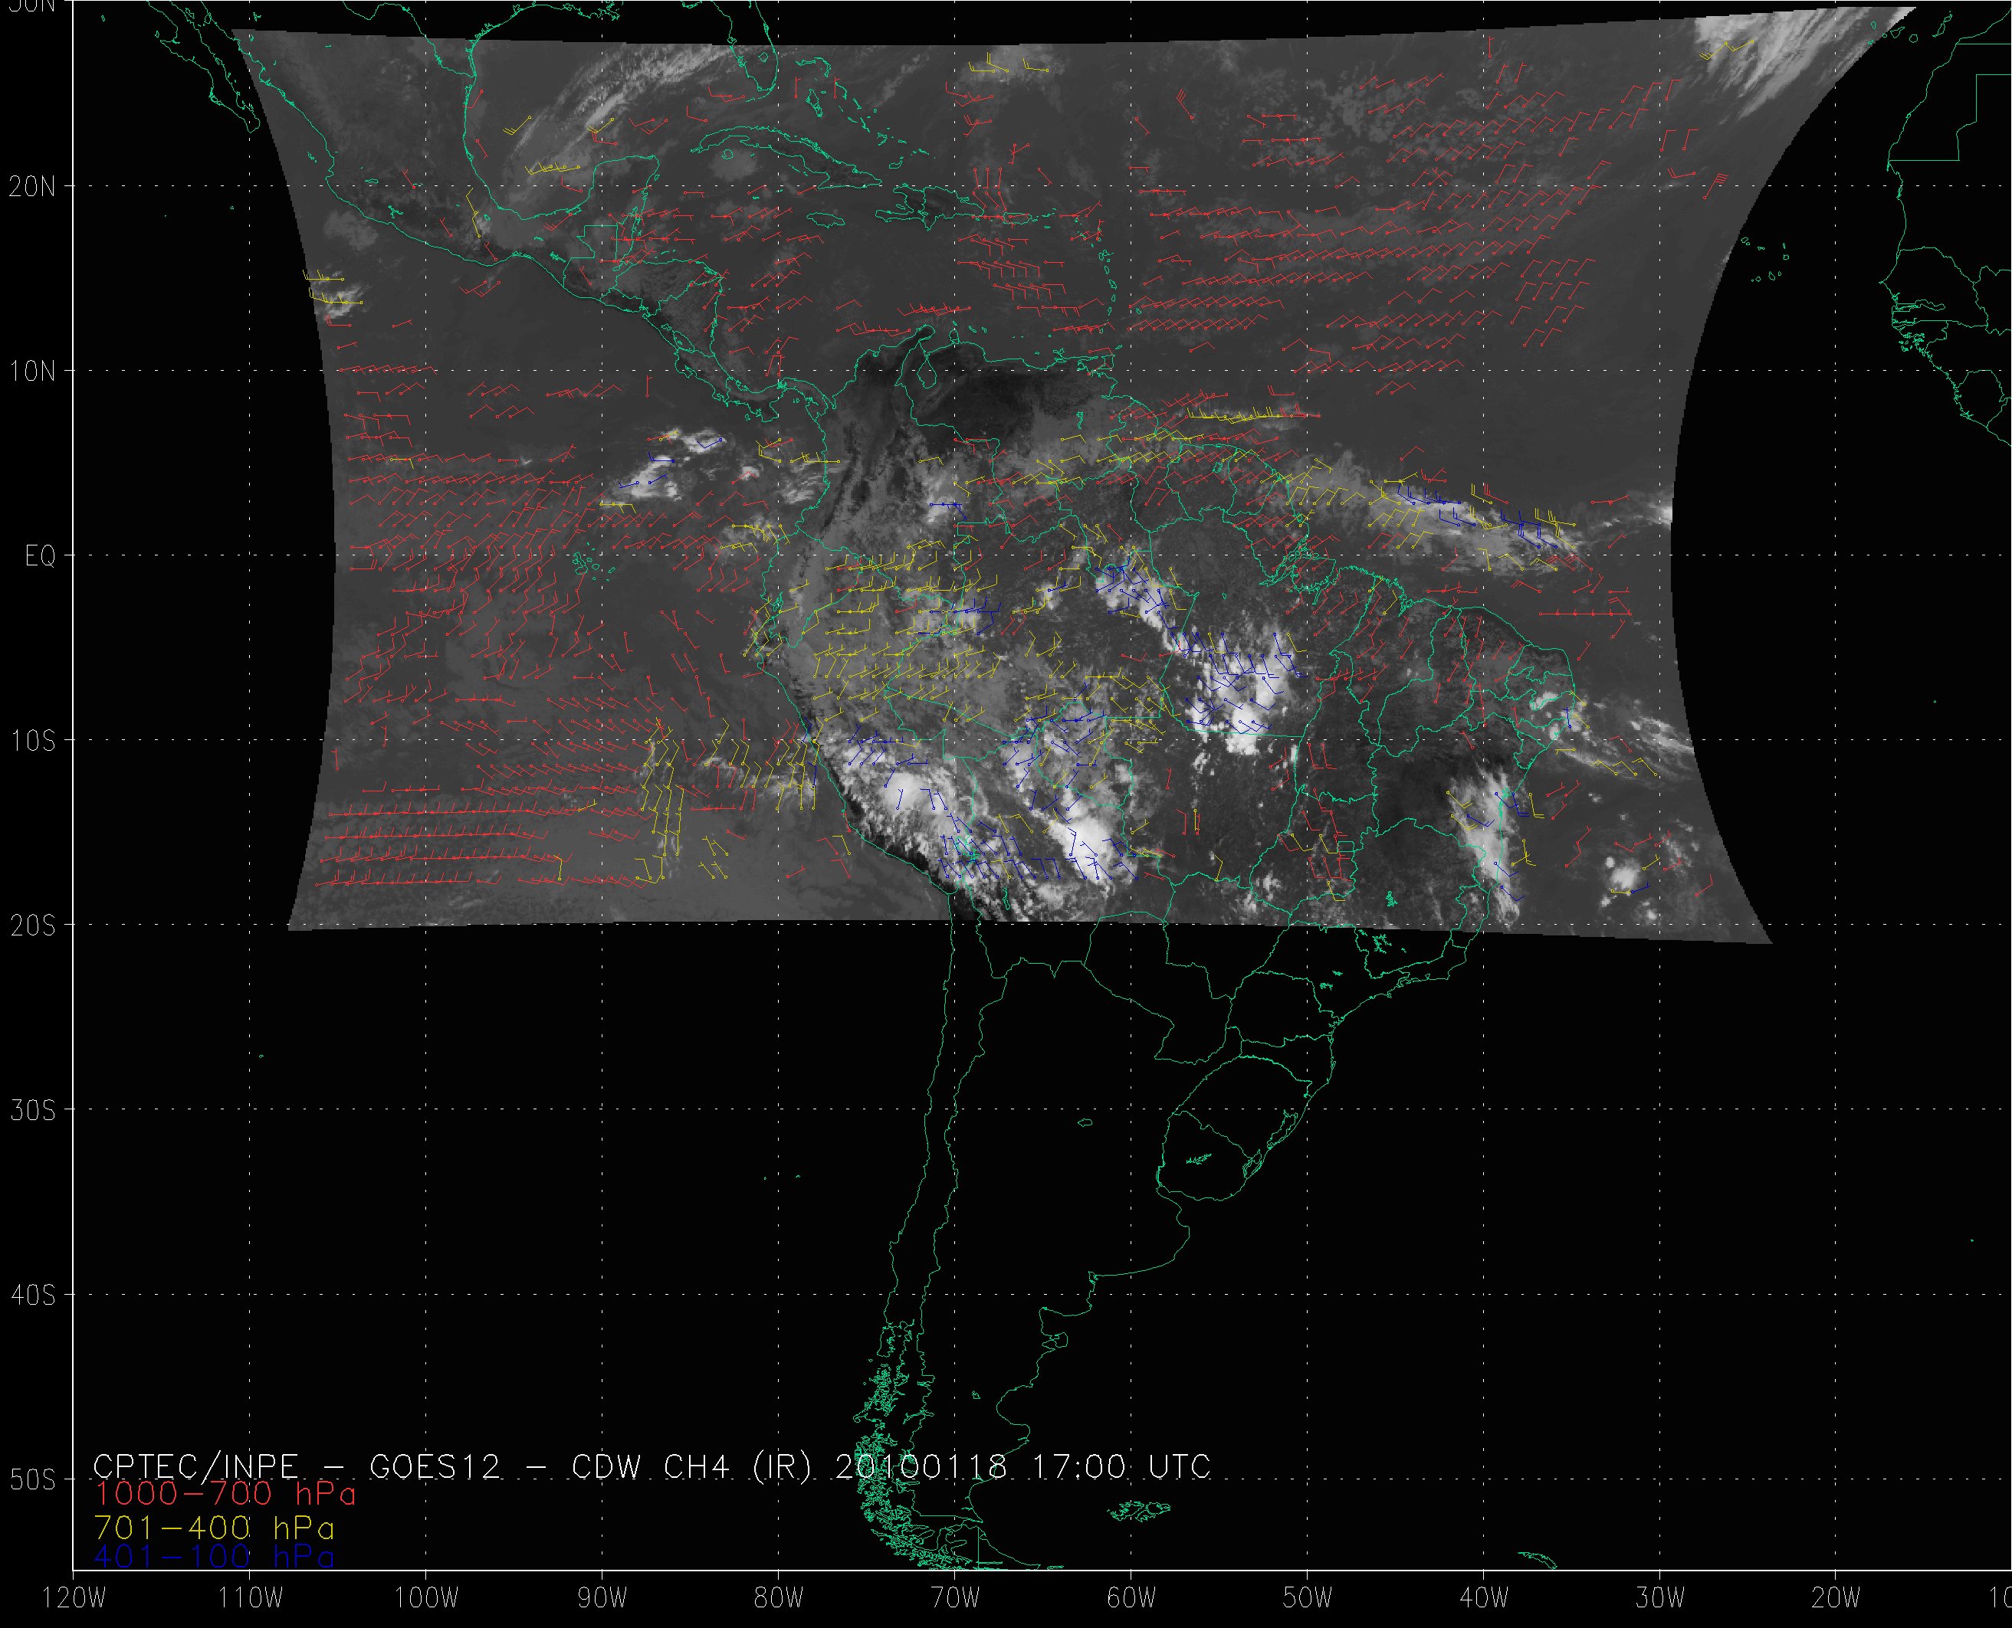This screenshot has height=1628, width=2012.
Task: Click the 50W longitude axis label
Action: coord(1308,1599)
